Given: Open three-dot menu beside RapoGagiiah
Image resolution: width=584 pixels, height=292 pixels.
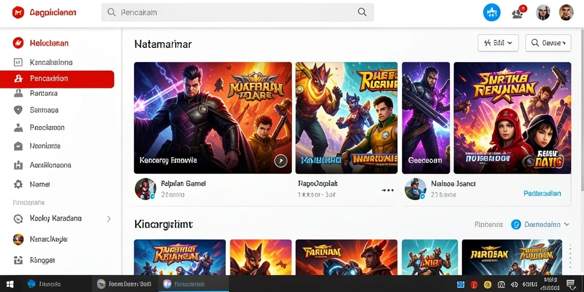Looking at the screenshot, I should pos(388,190).
